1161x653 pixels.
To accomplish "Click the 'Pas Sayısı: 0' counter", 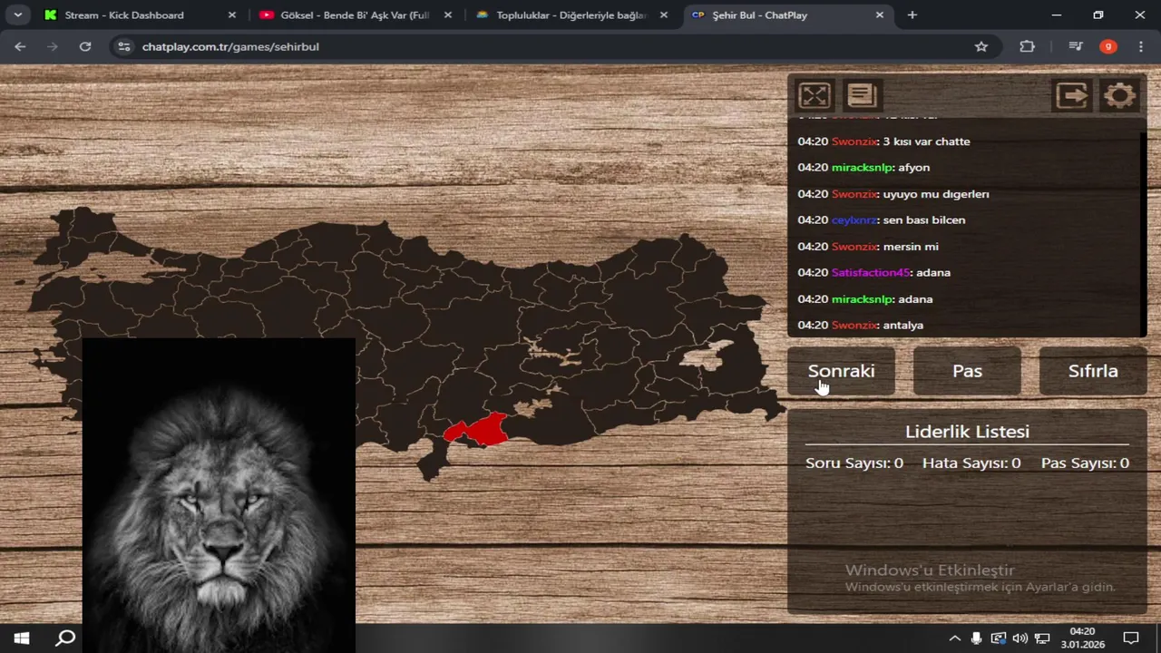I will 1085,463.
